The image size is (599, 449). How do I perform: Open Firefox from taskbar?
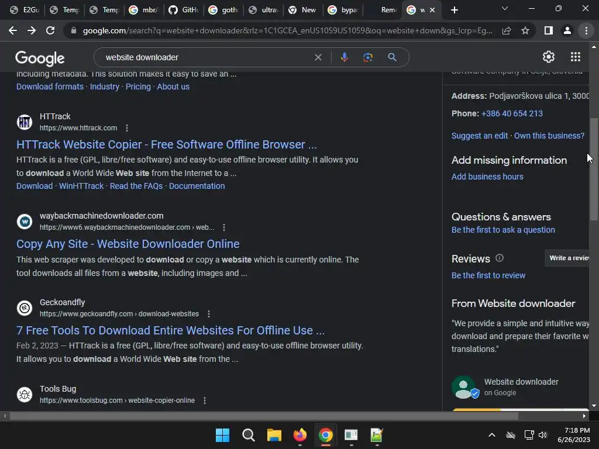pos(300,435)
